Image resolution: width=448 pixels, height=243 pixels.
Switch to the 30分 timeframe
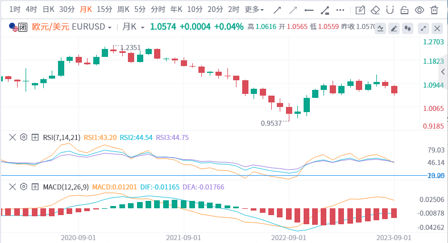[x=67, y=10]
